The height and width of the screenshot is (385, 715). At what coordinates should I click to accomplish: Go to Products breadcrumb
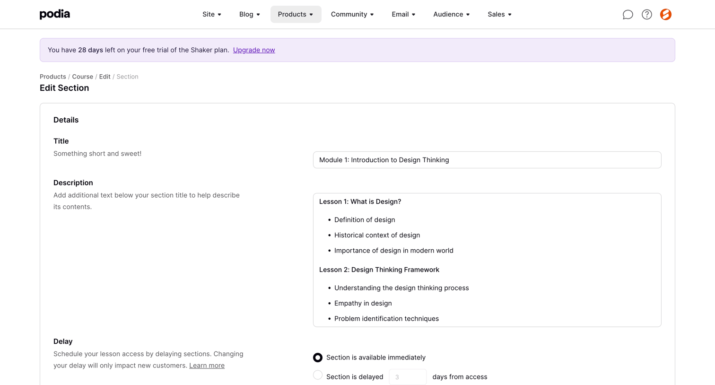53,77
